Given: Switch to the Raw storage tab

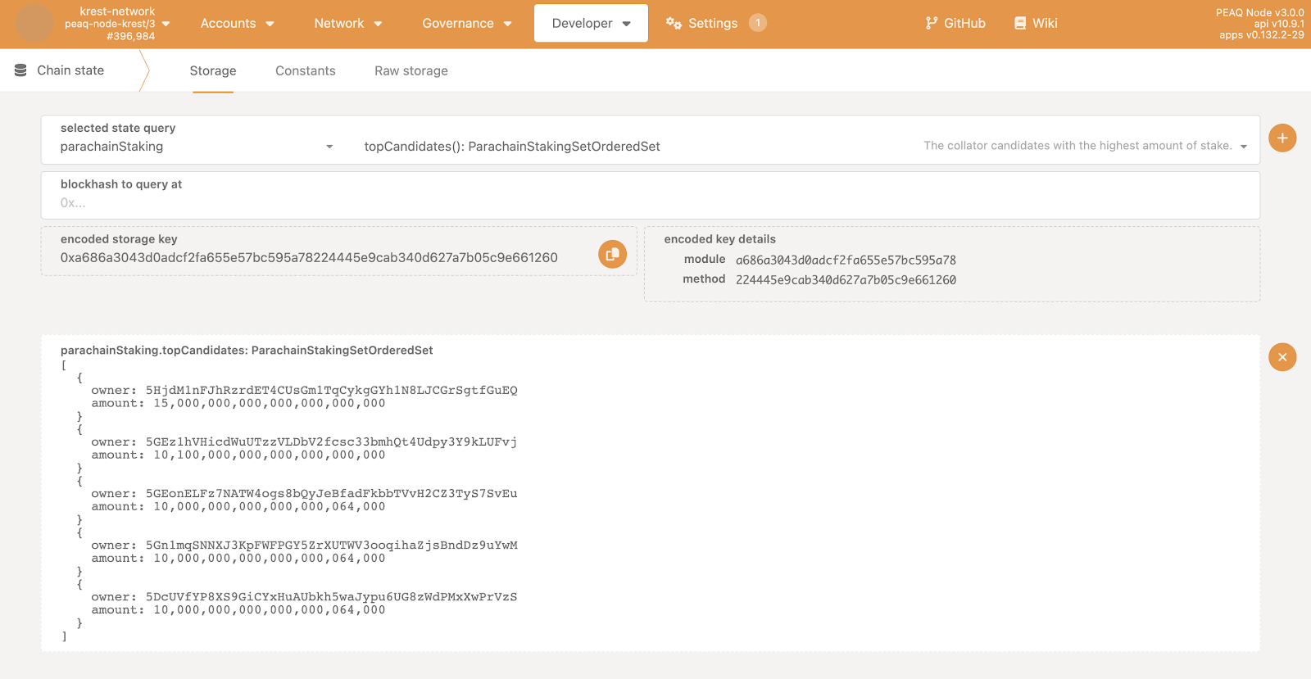Looking at the screenshot, I should (411, 71).
